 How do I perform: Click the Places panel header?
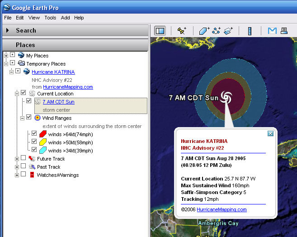coord(75,45)
